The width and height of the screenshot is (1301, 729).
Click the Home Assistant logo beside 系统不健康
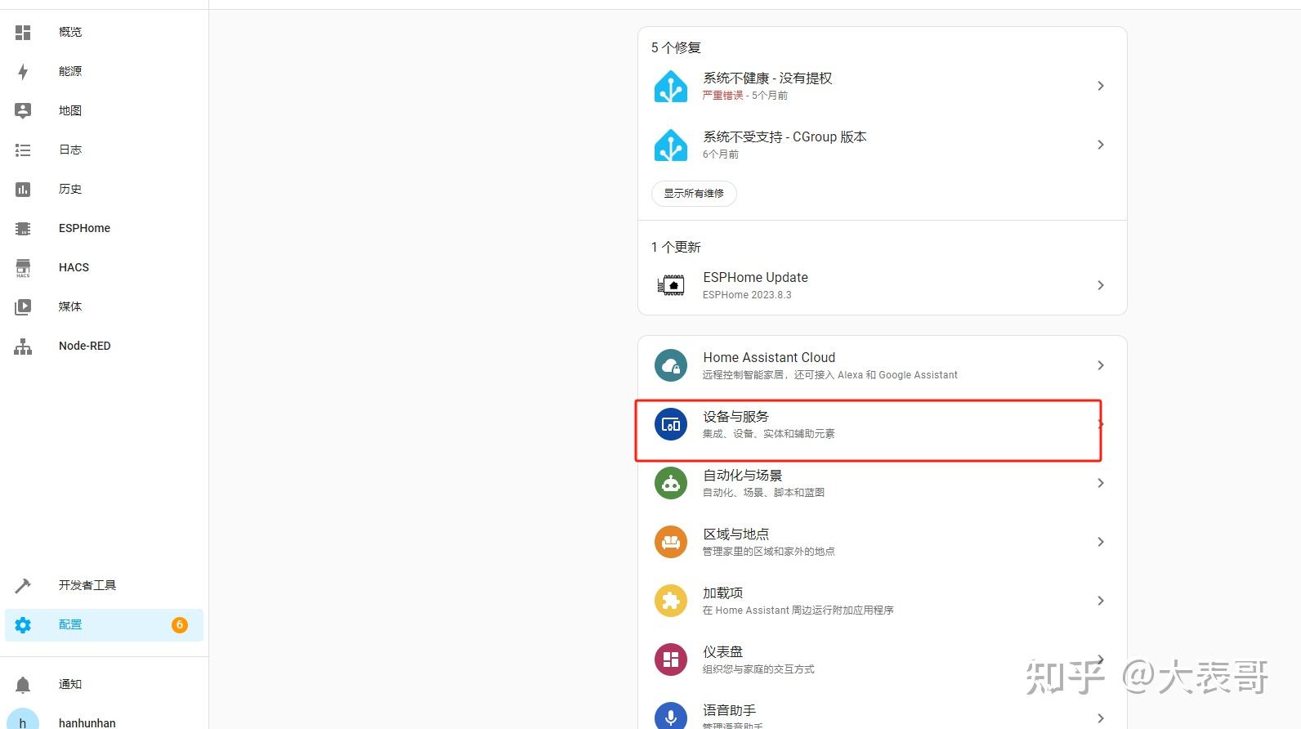(x=671, y=86)
